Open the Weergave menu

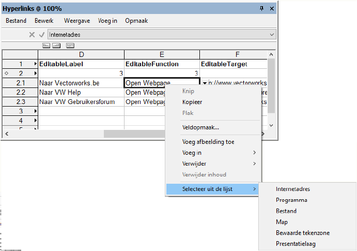click(77, 21)
